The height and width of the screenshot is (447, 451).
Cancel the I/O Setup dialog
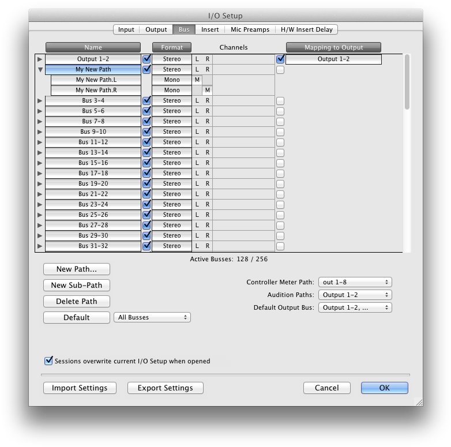[x=327, y=388]
